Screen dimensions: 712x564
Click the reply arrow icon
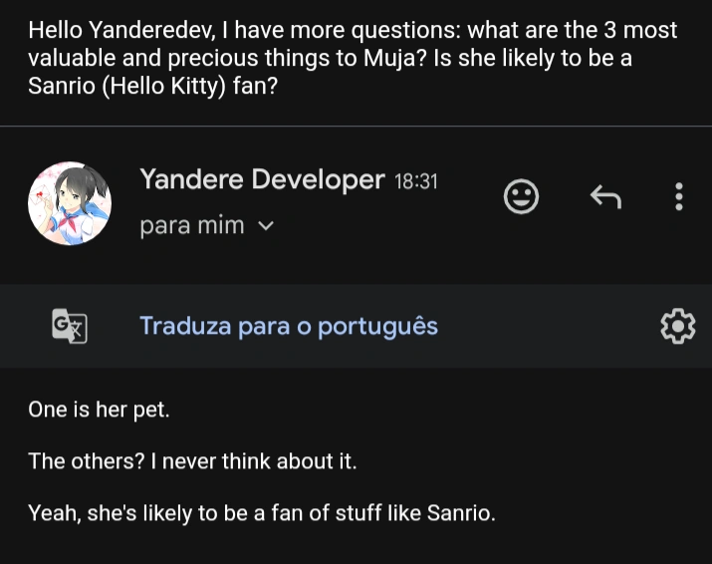coord(605,197)
